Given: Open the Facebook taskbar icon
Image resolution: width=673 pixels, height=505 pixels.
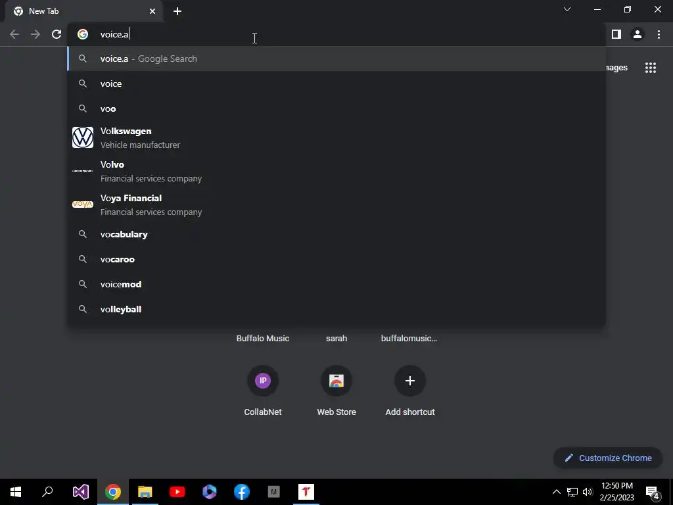Looking at the screenshot, I should coord(242,492).
